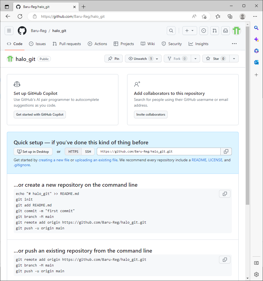Open the browser Favorites list icon

pos(218,16)
